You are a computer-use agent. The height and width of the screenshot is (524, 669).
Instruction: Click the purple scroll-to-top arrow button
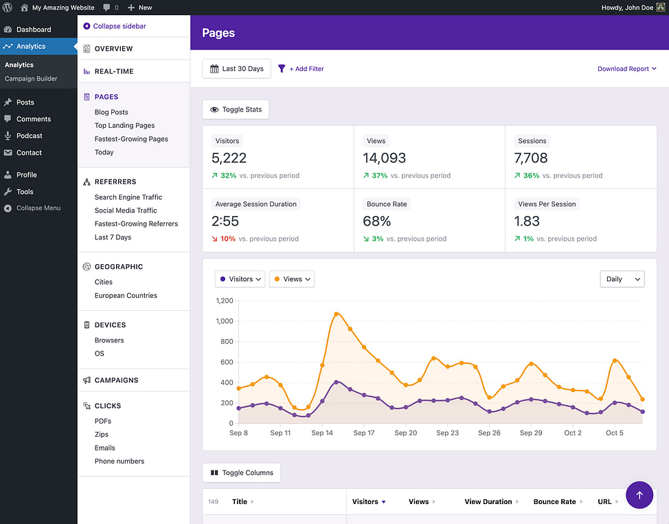click(639, 494)
